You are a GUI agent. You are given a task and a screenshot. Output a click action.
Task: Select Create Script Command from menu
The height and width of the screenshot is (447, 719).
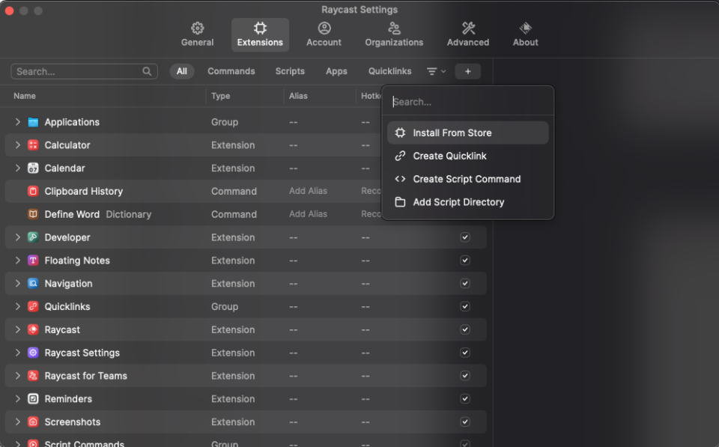[x=467, y=179]
